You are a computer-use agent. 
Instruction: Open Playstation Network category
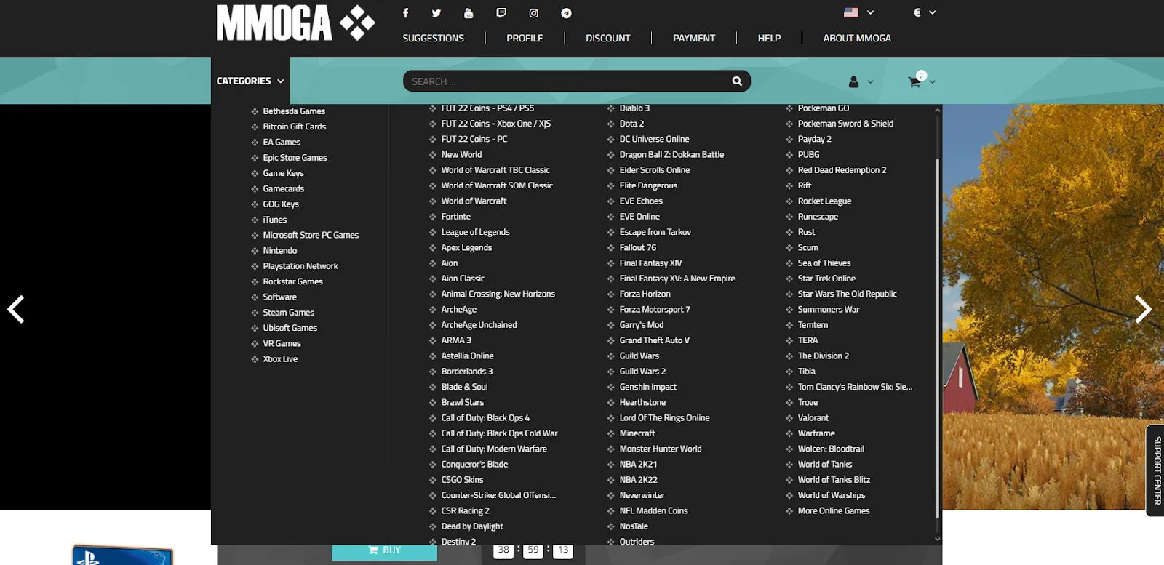click(x=300, y=266)
